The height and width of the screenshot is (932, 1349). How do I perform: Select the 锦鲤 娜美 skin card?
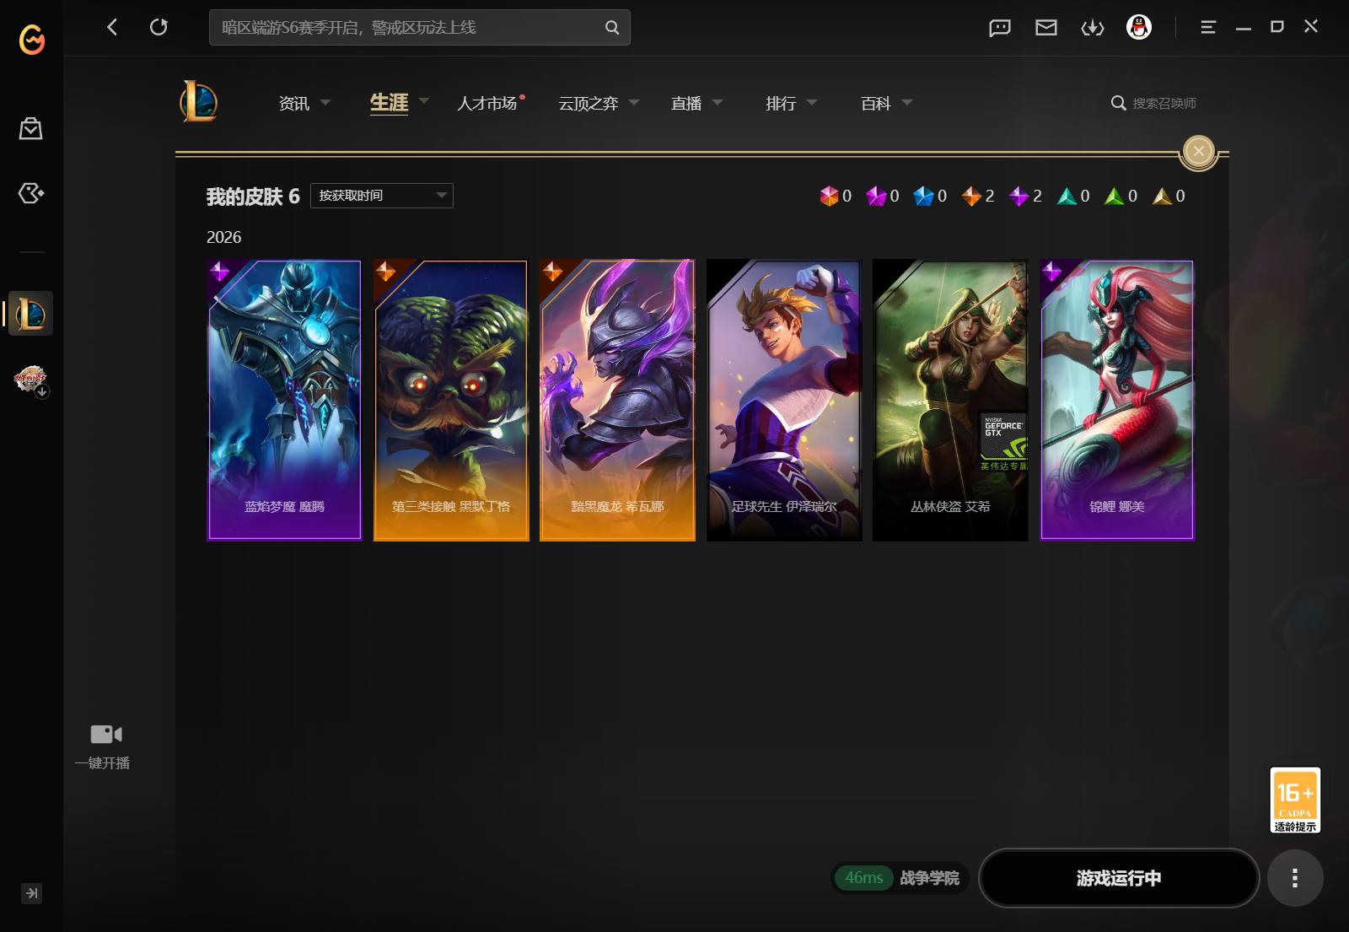(1117, 400)
